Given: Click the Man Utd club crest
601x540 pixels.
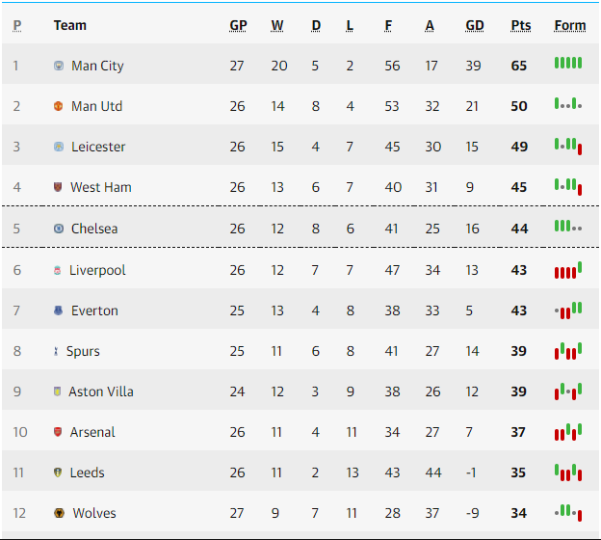Looking at the screenshot, I should click(58, 106).
